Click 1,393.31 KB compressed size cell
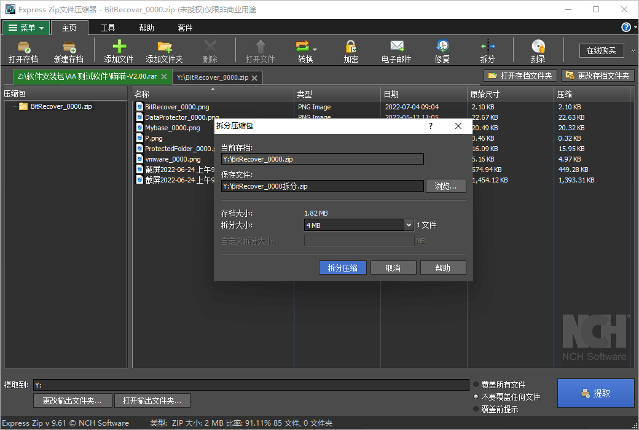This screenshot has height=430, width=639. click(x=576, y=180)
